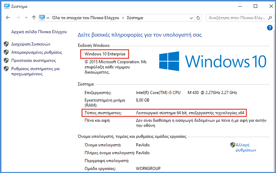Maximize the Σύστημα window
The height and width of the screenshot is (173, 276).
click(255, 6)
